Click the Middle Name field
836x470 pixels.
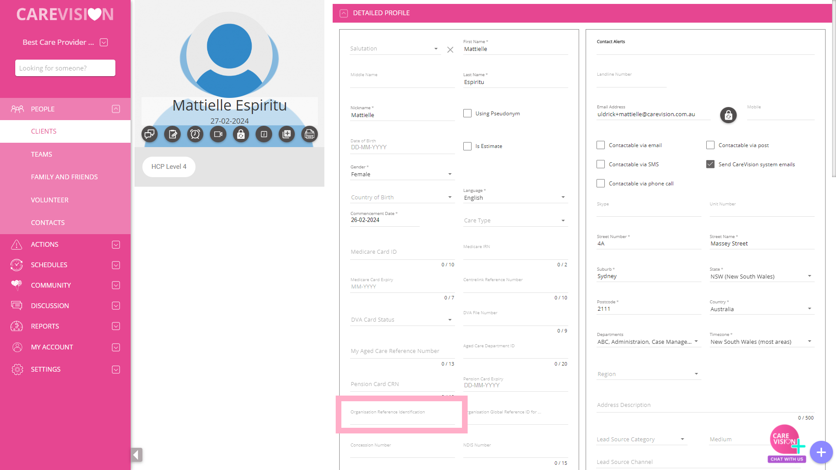click(402, 80)
